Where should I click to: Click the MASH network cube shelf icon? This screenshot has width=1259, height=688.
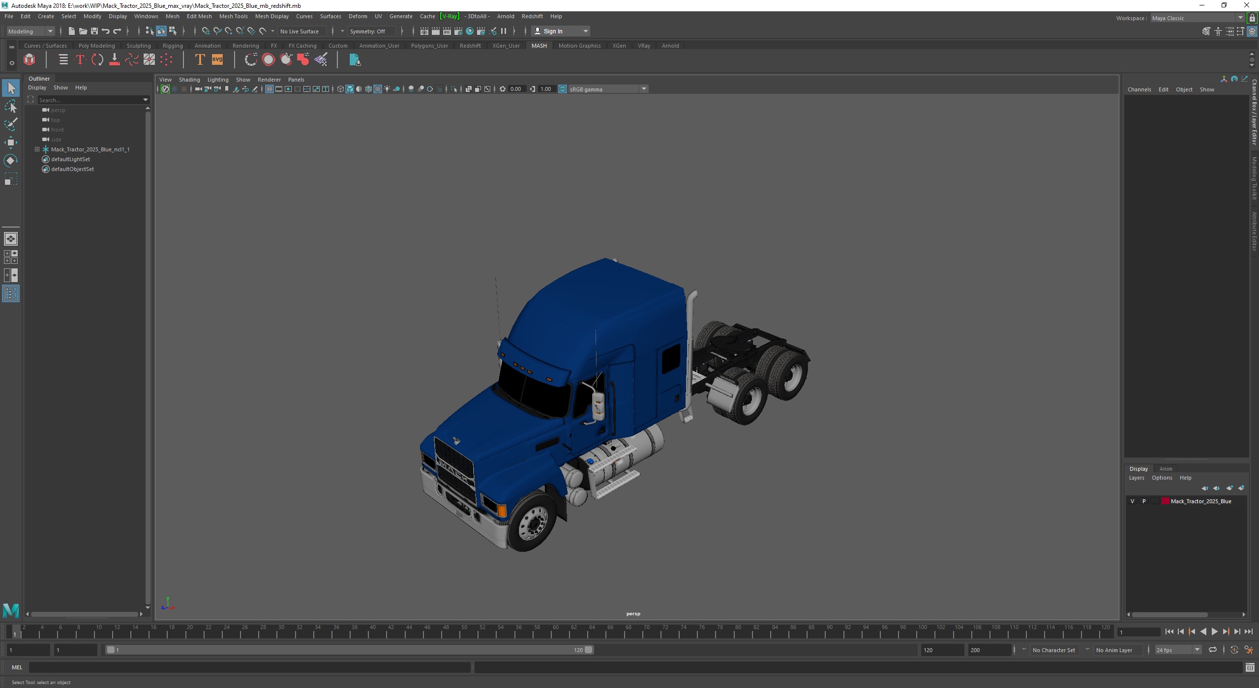point(30,60)
